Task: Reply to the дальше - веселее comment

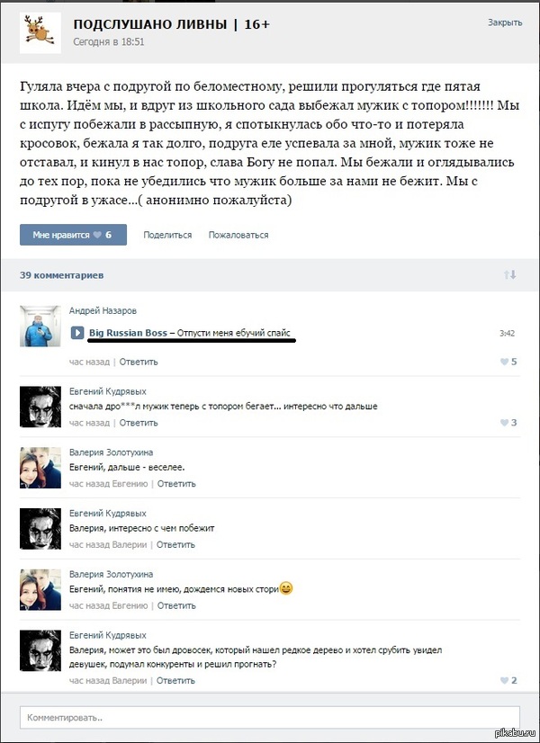Action: coord(176,484)
